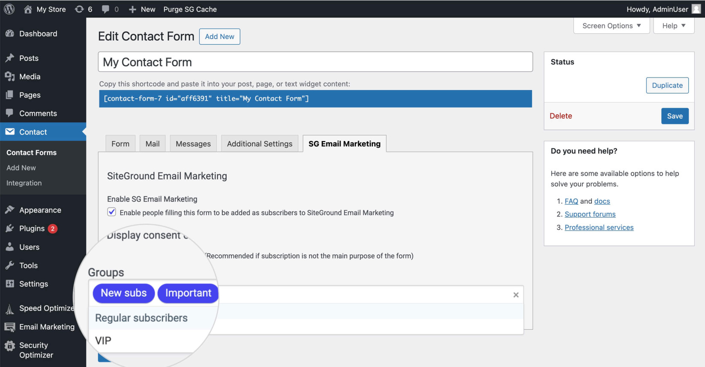
Task: Click the Save button
Action: pyautogui.click(x=675, y=116)
